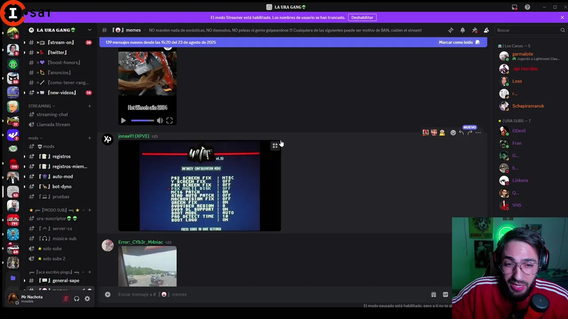
Task: Open the anuncios channel
Action: click(x=60, y=73)
